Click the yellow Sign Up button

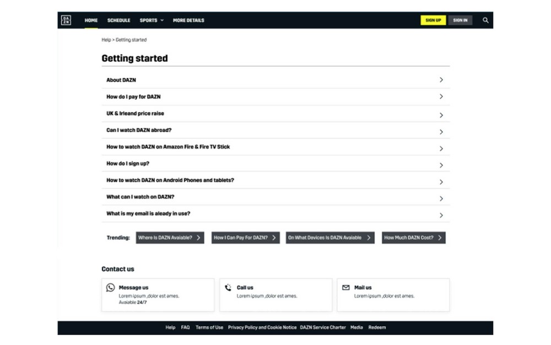pyautogui.click(x=433, y=20)
